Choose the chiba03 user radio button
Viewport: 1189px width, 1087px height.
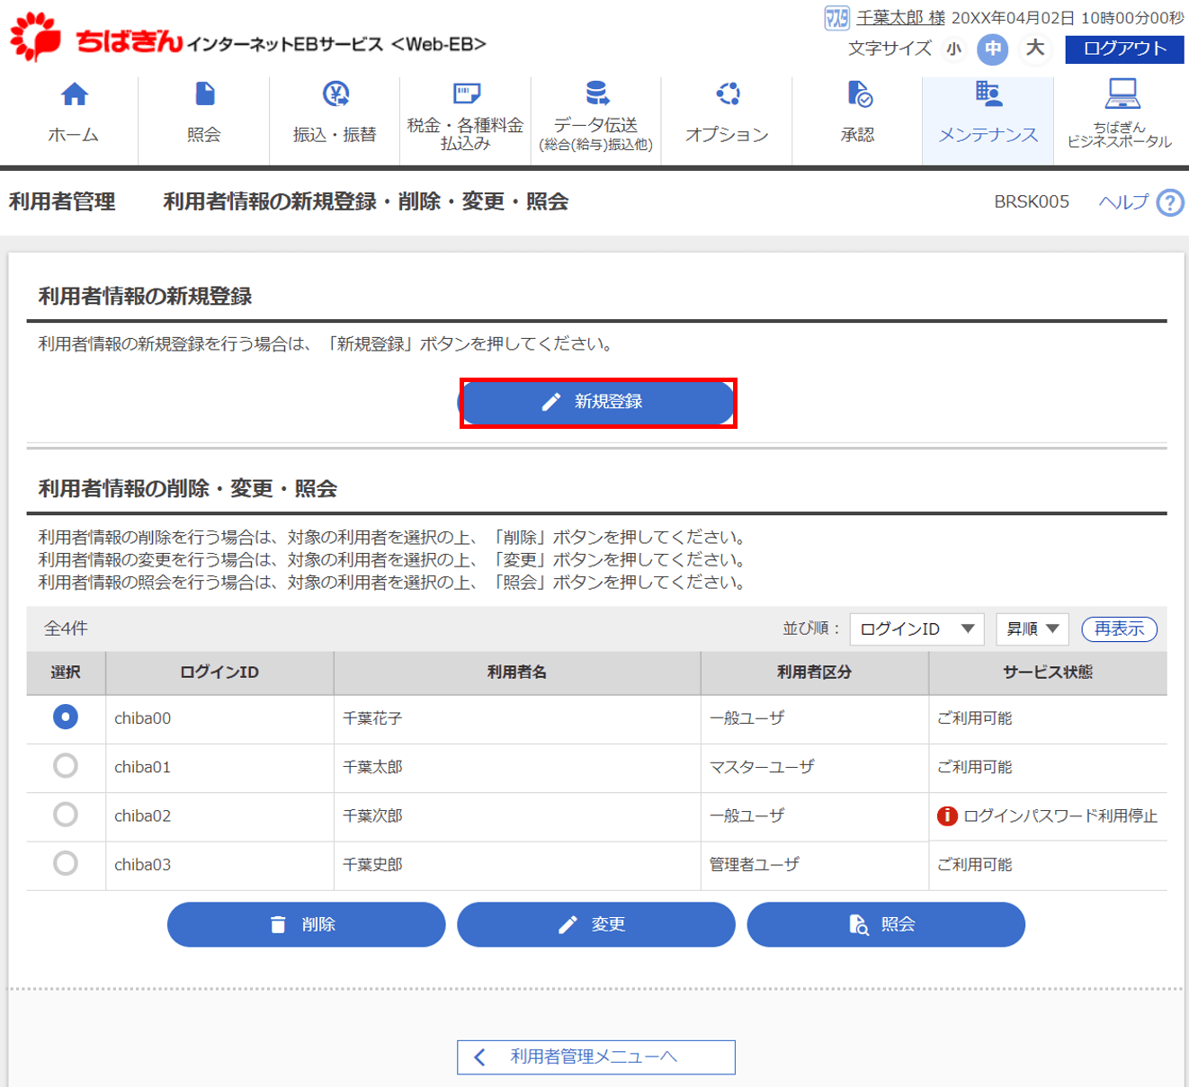(66, 863)
